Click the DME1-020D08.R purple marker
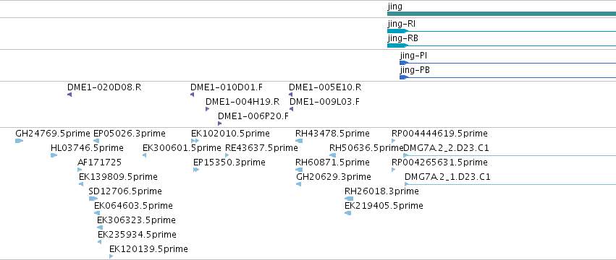The width and height of the screenshot is (616, 260). click(x=69, y=95)
